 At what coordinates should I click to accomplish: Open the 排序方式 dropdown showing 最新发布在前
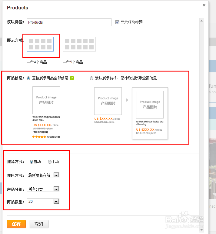tap(43, 175)
